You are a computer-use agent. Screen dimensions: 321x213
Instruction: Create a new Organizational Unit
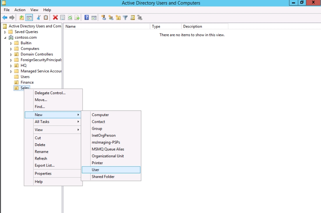click(111, 156)
